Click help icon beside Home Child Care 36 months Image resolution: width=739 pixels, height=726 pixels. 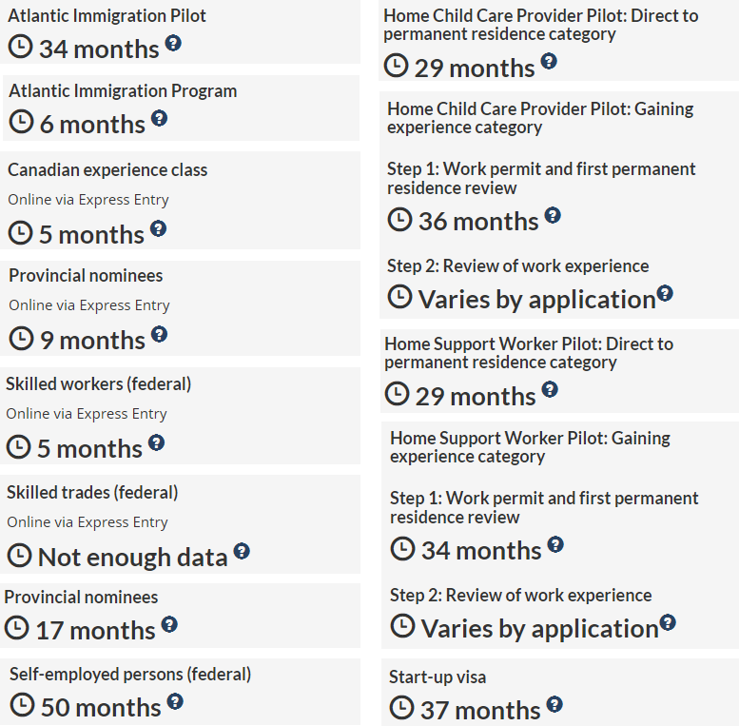[x=553, y=215]
